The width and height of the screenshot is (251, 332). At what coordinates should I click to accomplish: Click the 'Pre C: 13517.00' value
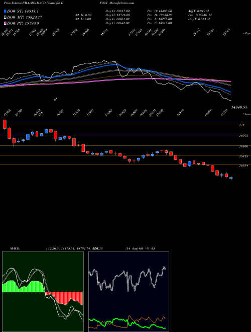(x=161, y=23)
